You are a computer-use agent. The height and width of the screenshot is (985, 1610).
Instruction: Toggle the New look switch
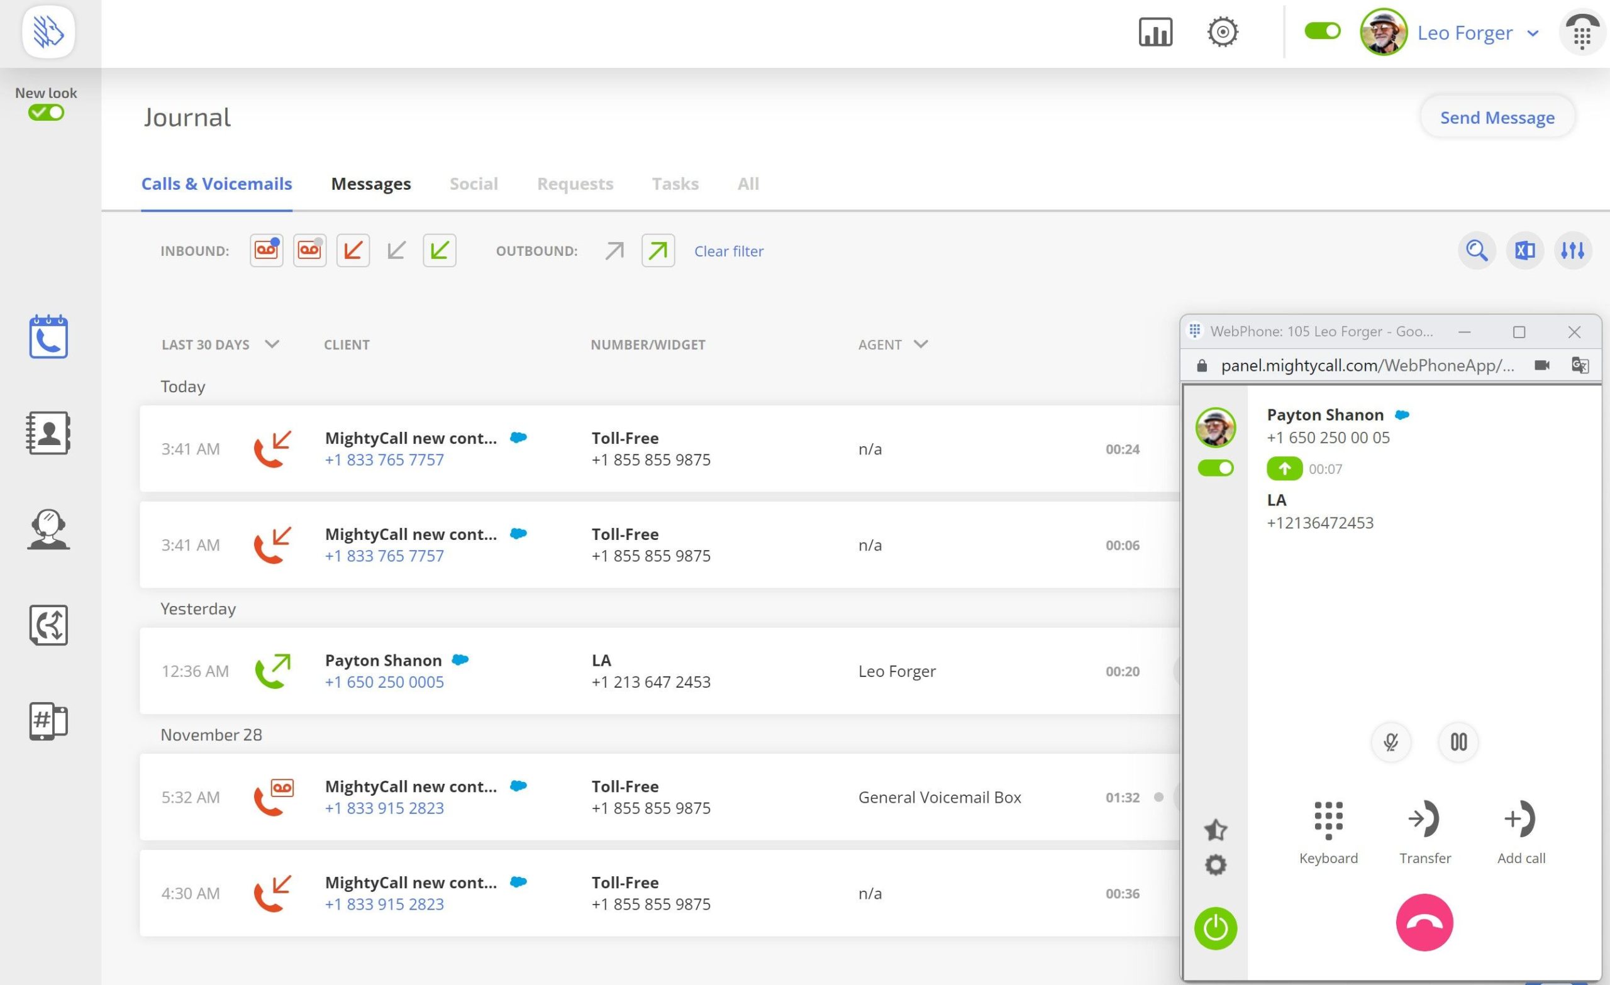pyautogui.click(x=46, y=113)
